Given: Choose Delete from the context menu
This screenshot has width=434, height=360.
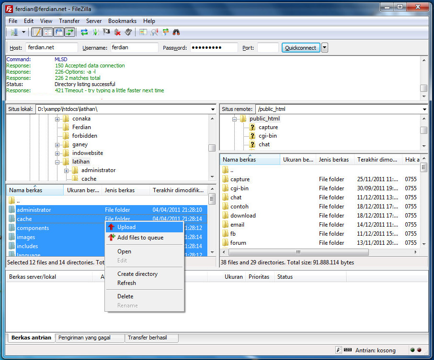Looking at the screenshot, I should click(144, 296).
